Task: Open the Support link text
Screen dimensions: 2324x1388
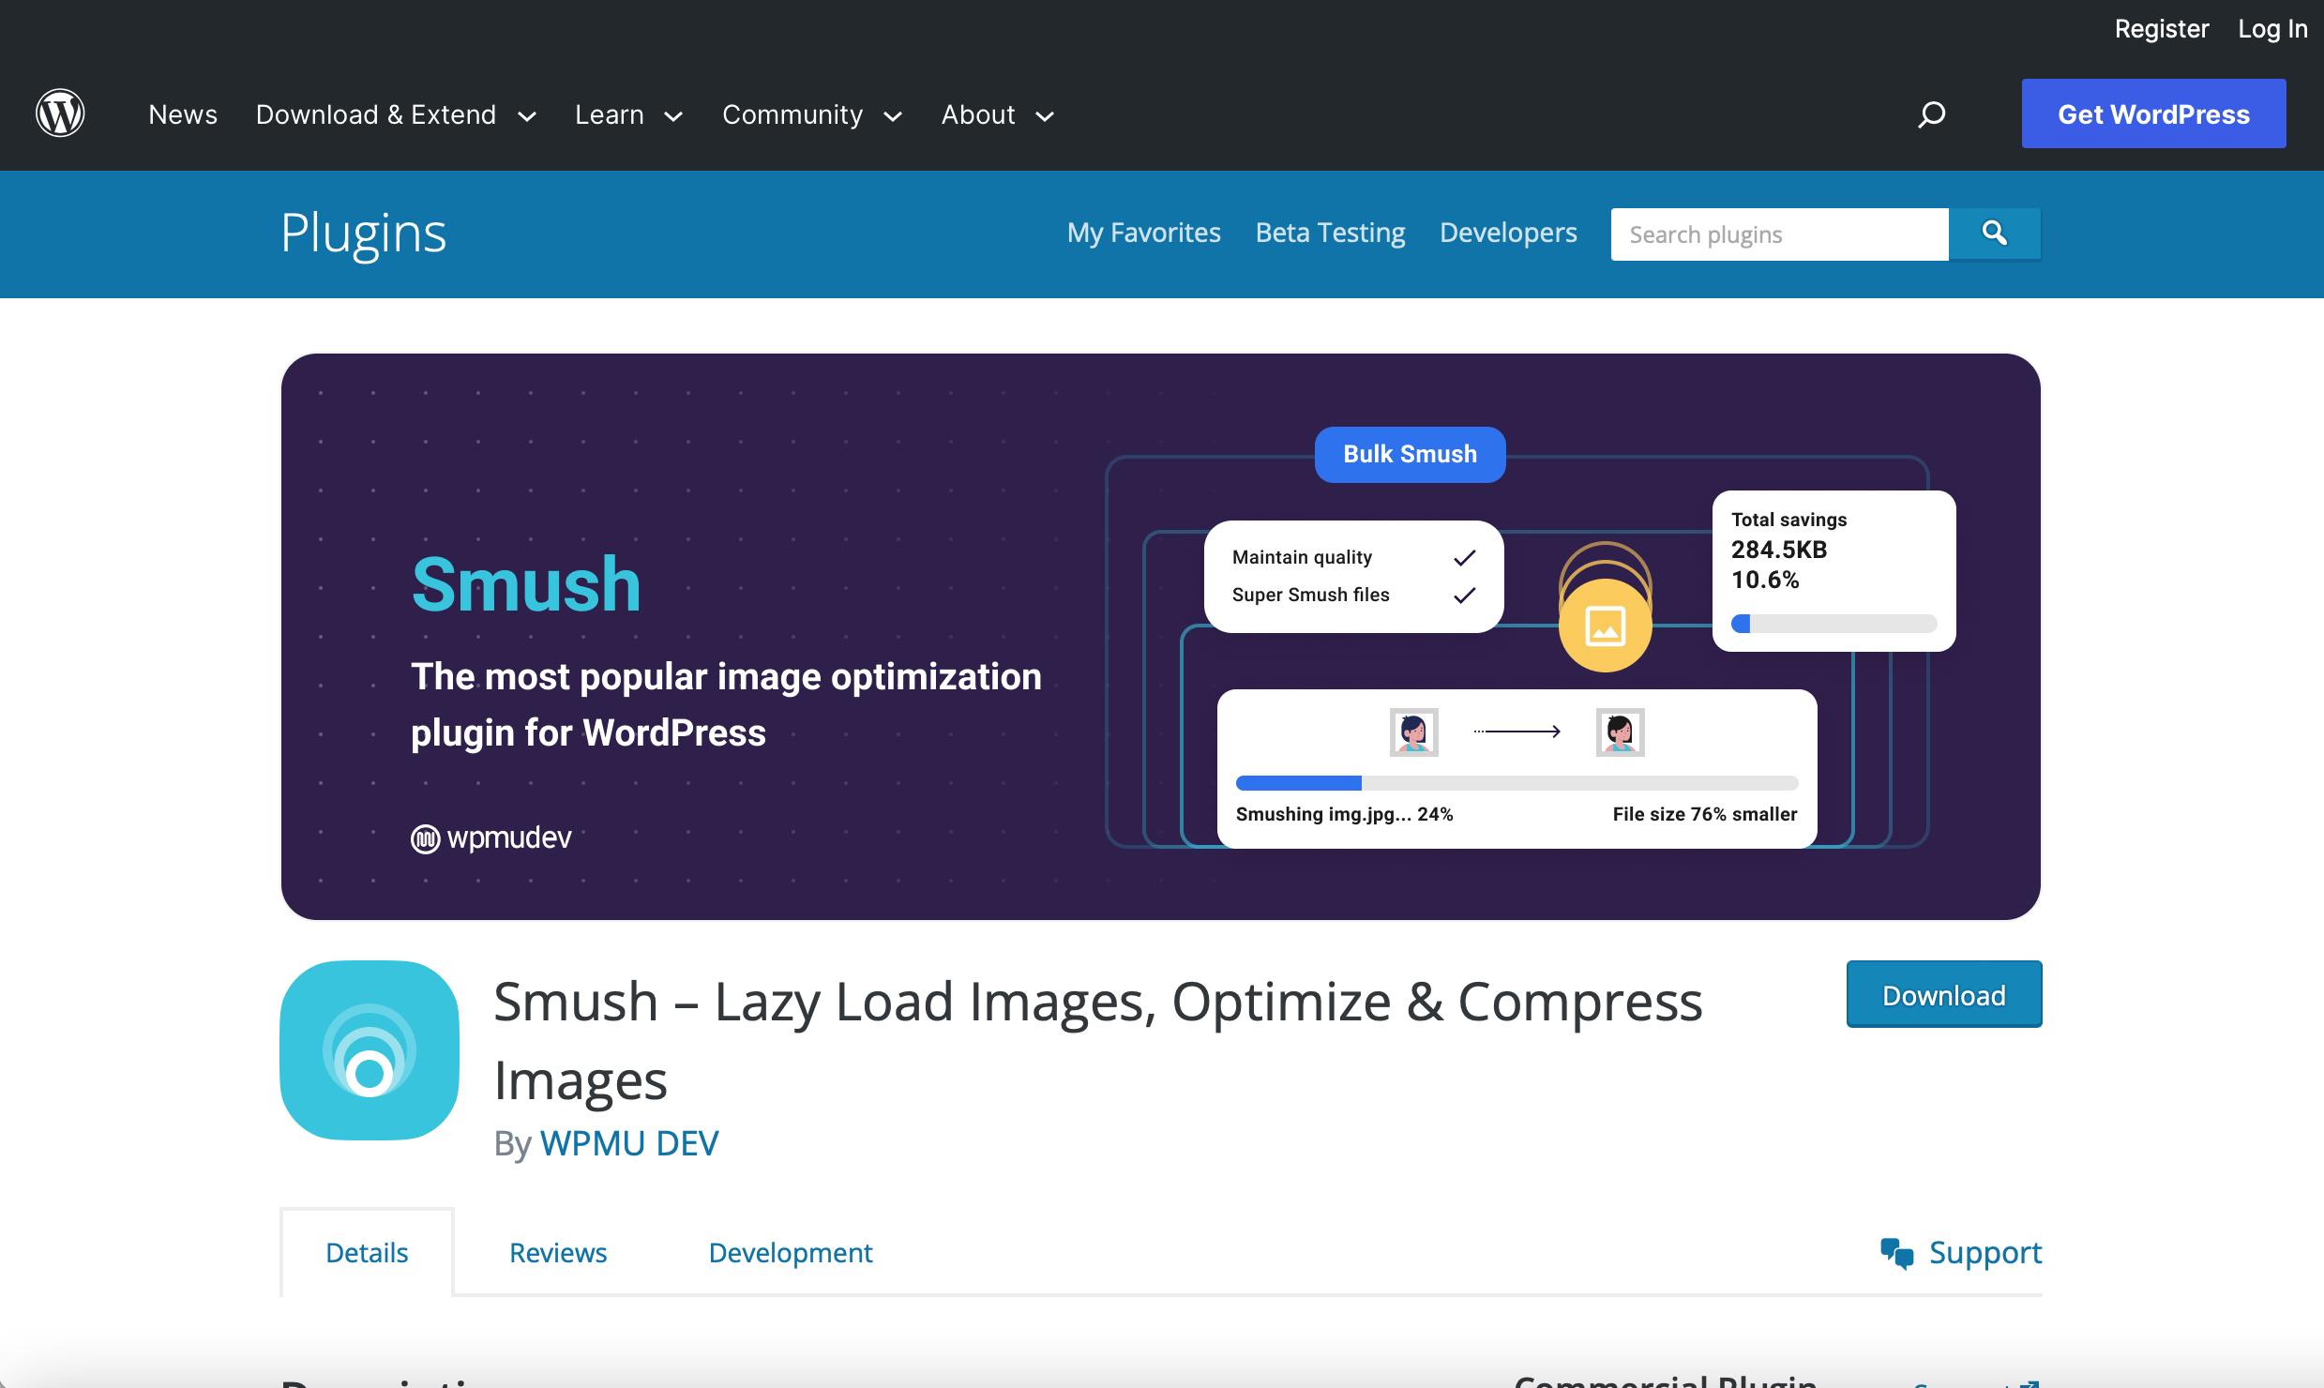Action: pyautogui.click(x=1985, y=1253)
